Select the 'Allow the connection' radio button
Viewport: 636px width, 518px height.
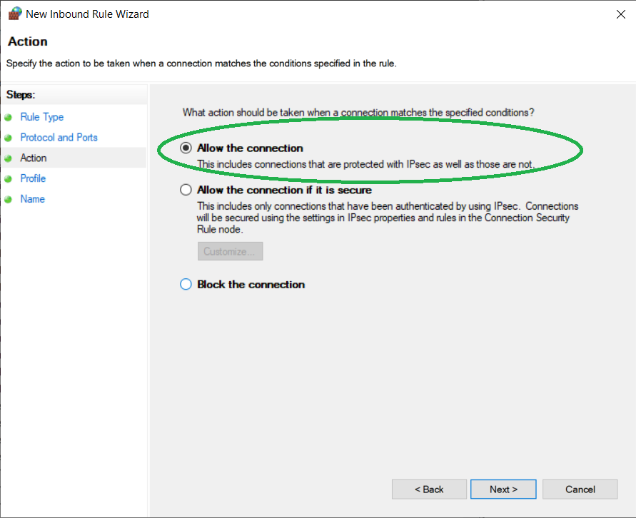(186, 148)
